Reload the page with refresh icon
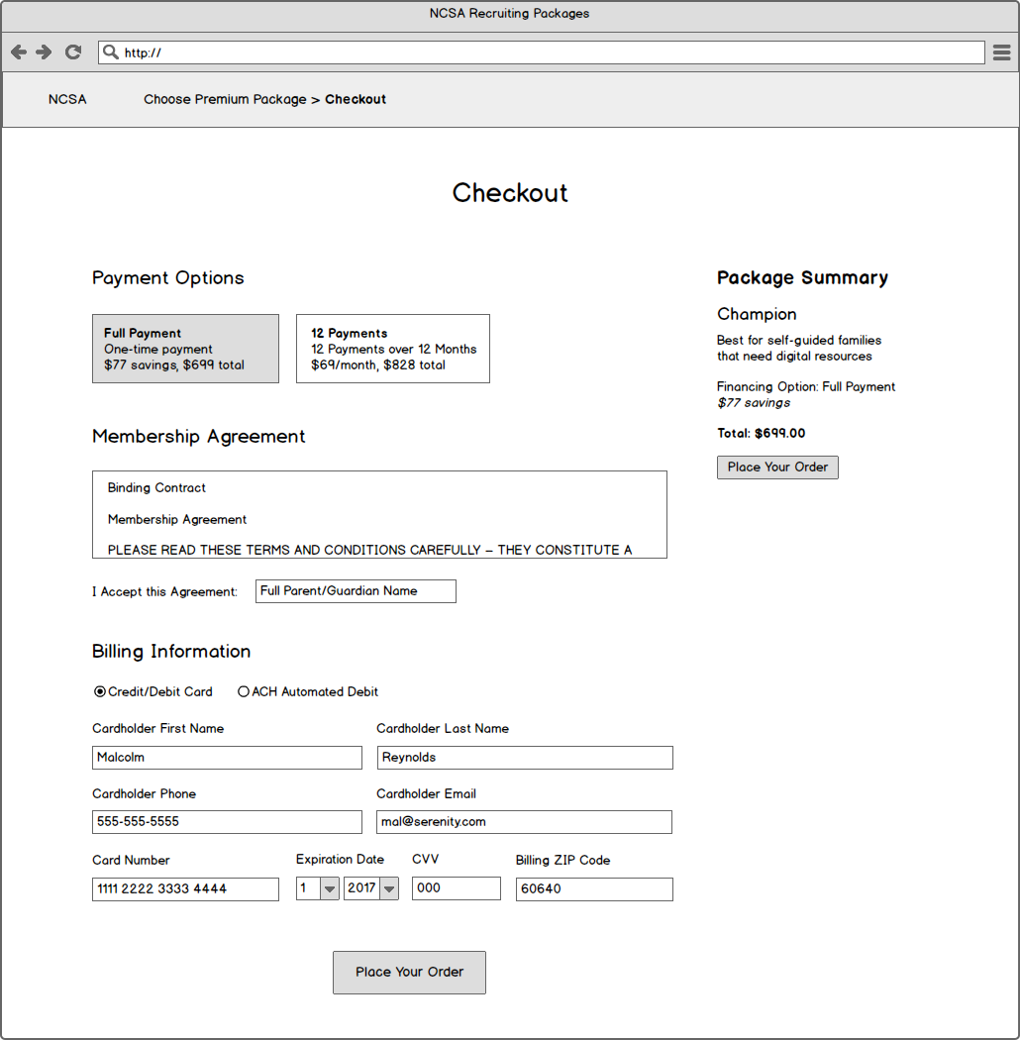The width and height of the screenshot is (1020, 1040). 73,52
